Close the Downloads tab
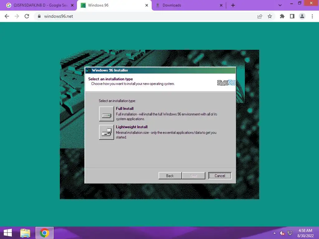Viewport: 319px width, 239px height. (221, 5)
